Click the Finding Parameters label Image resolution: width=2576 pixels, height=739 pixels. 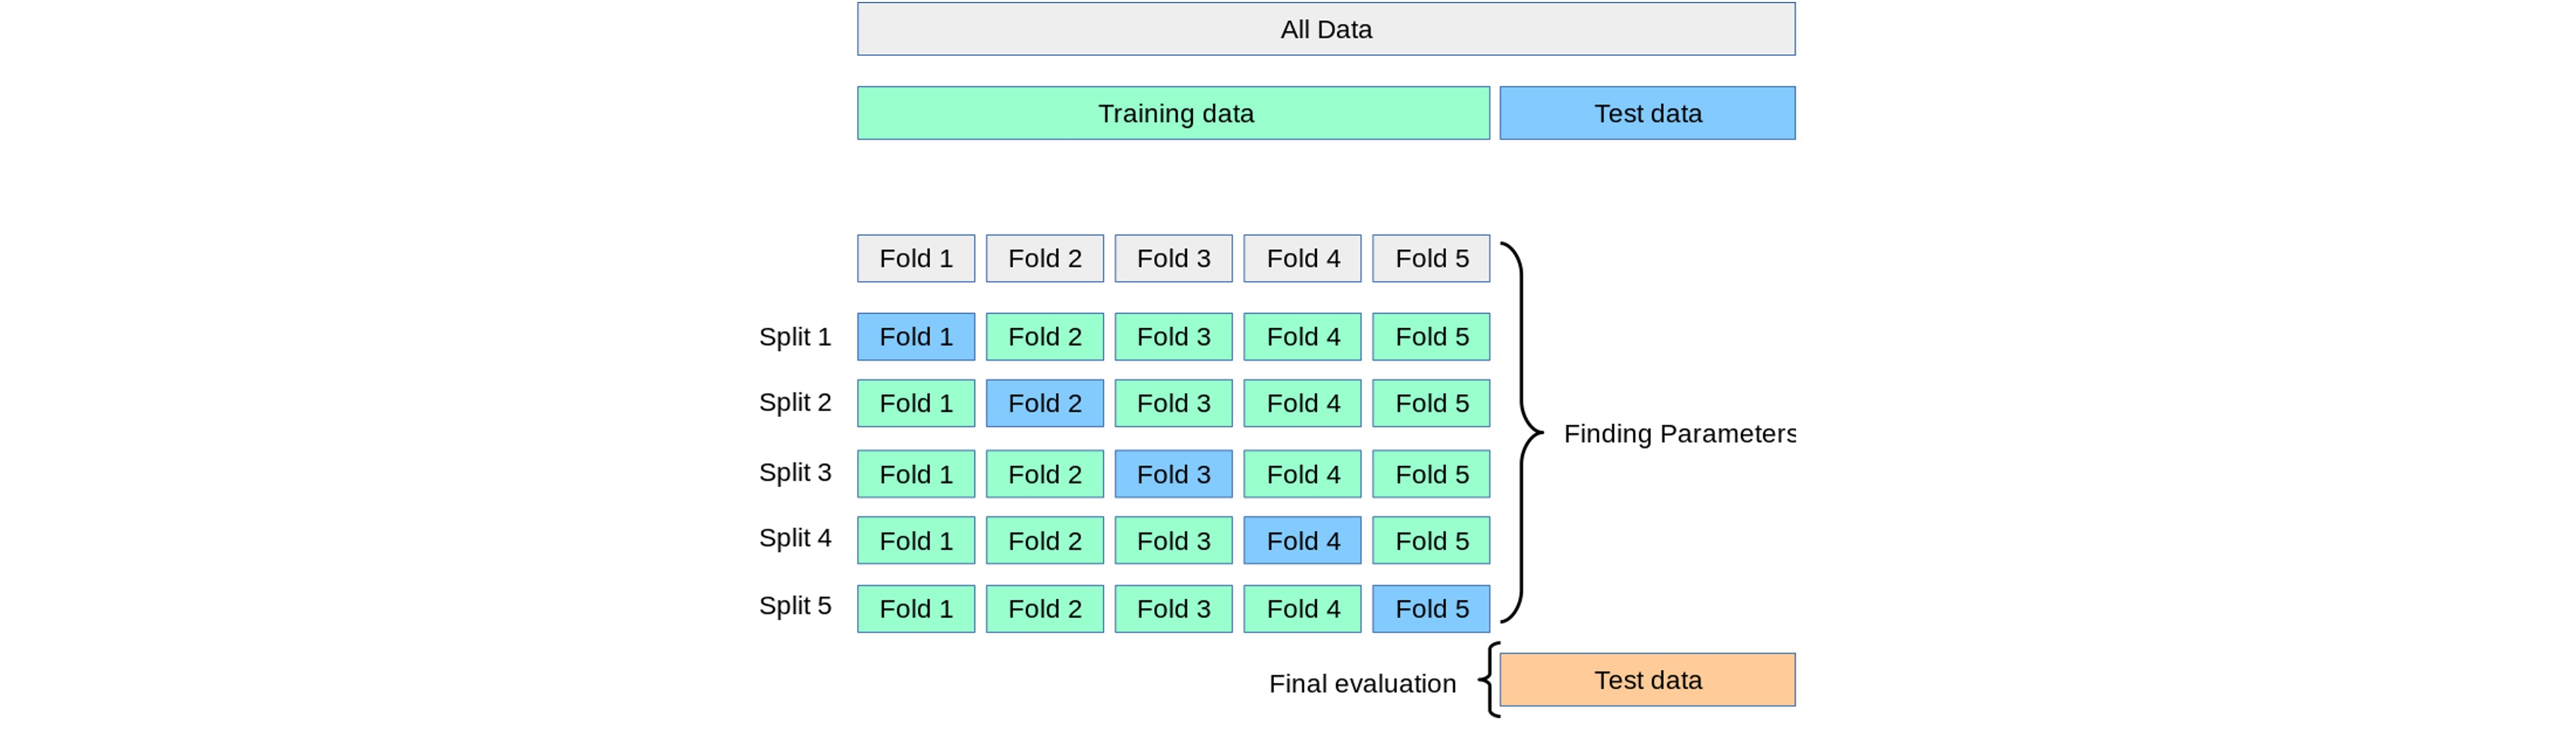[1680, 433]
